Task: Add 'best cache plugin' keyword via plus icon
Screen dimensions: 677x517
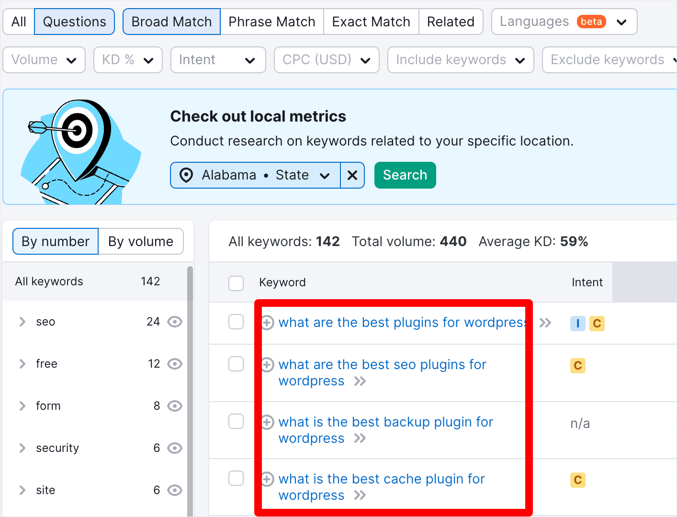Action: tap(268, 479)
